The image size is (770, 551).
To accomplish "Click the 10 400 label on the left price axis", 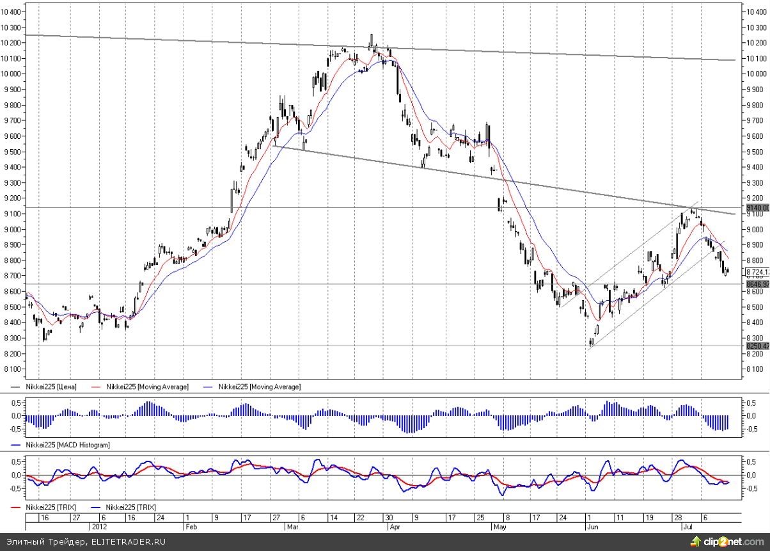I will tap(12, 12).
